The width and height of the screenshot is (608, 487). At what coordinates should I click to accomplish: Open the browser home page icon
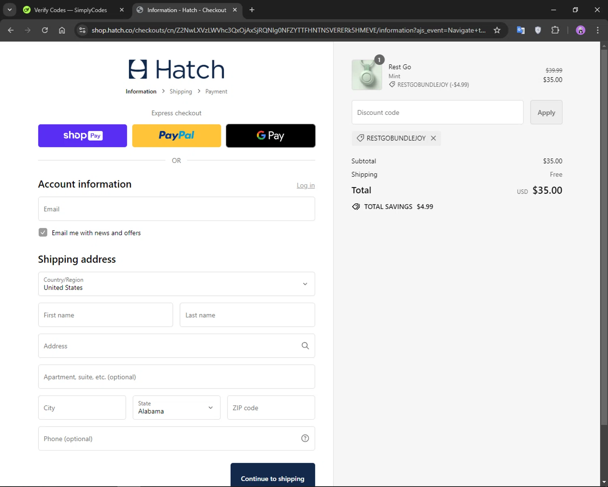pos(62,30)
